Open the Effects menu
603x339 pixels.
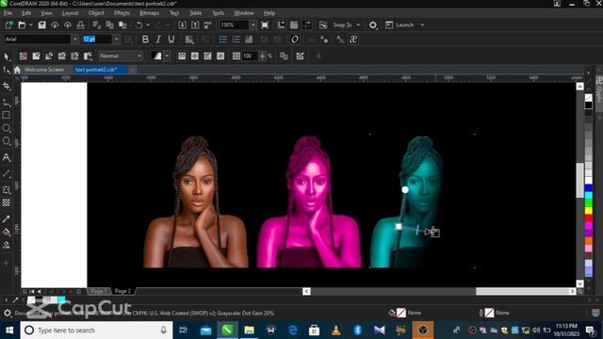[x=122, y=13]
